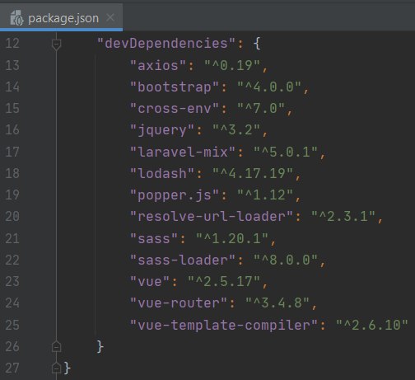Collapse the devDependencies block at line 12
This screenshot has height=380, width=415.
[56, 44]
